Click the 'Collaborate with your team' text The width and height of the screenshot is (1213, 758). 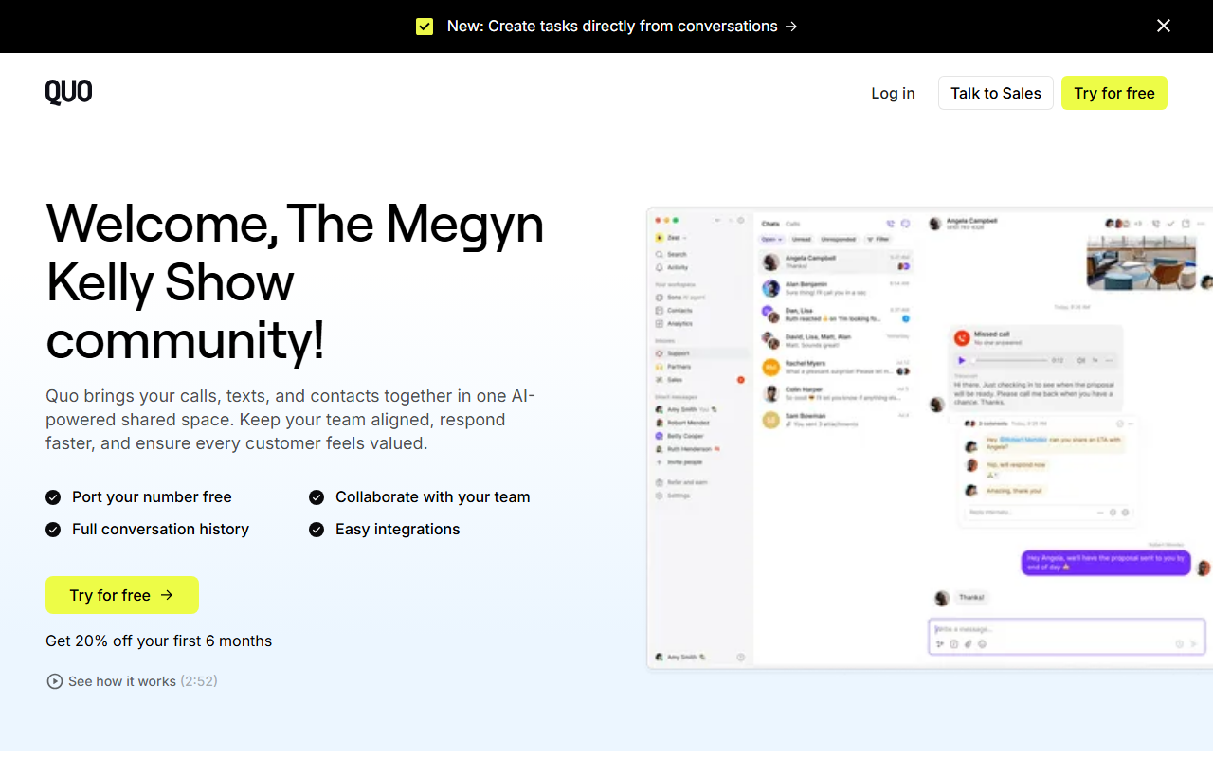[x=432, y=497]
